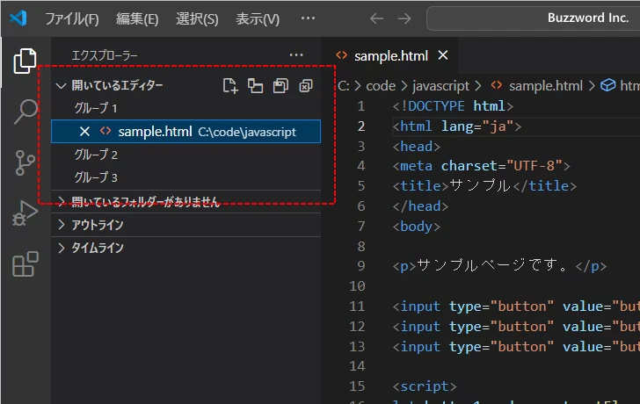
Task: Click the <body> tag on line 7
Action: click(417, 227)
